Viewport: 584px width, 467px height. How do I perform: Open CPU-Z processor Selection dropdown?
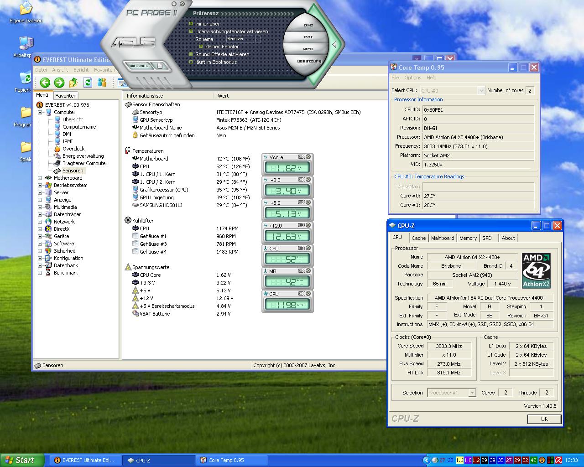472,393
